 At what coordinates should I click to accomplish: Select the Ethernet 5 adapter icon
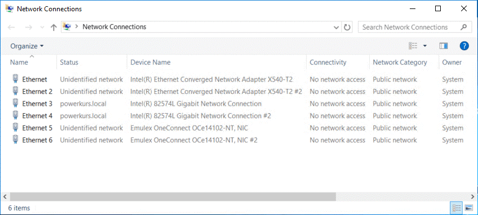point(15,128)
